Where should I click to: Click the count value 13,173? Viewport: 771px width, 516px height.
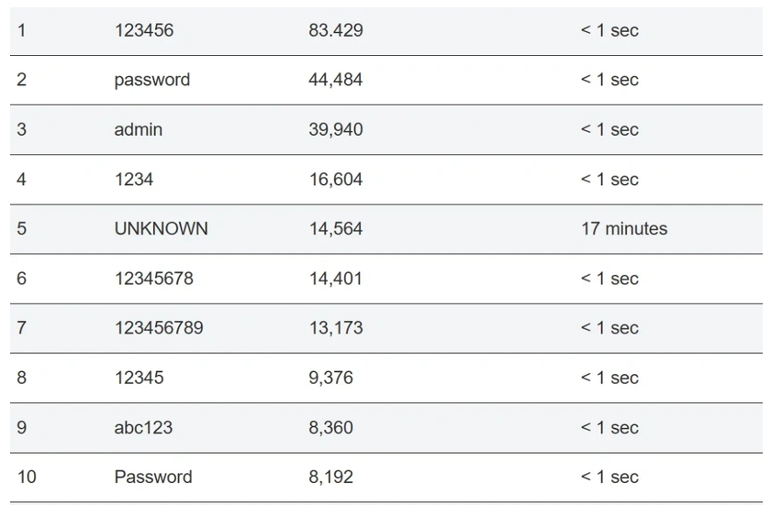(x=335, y=328)
